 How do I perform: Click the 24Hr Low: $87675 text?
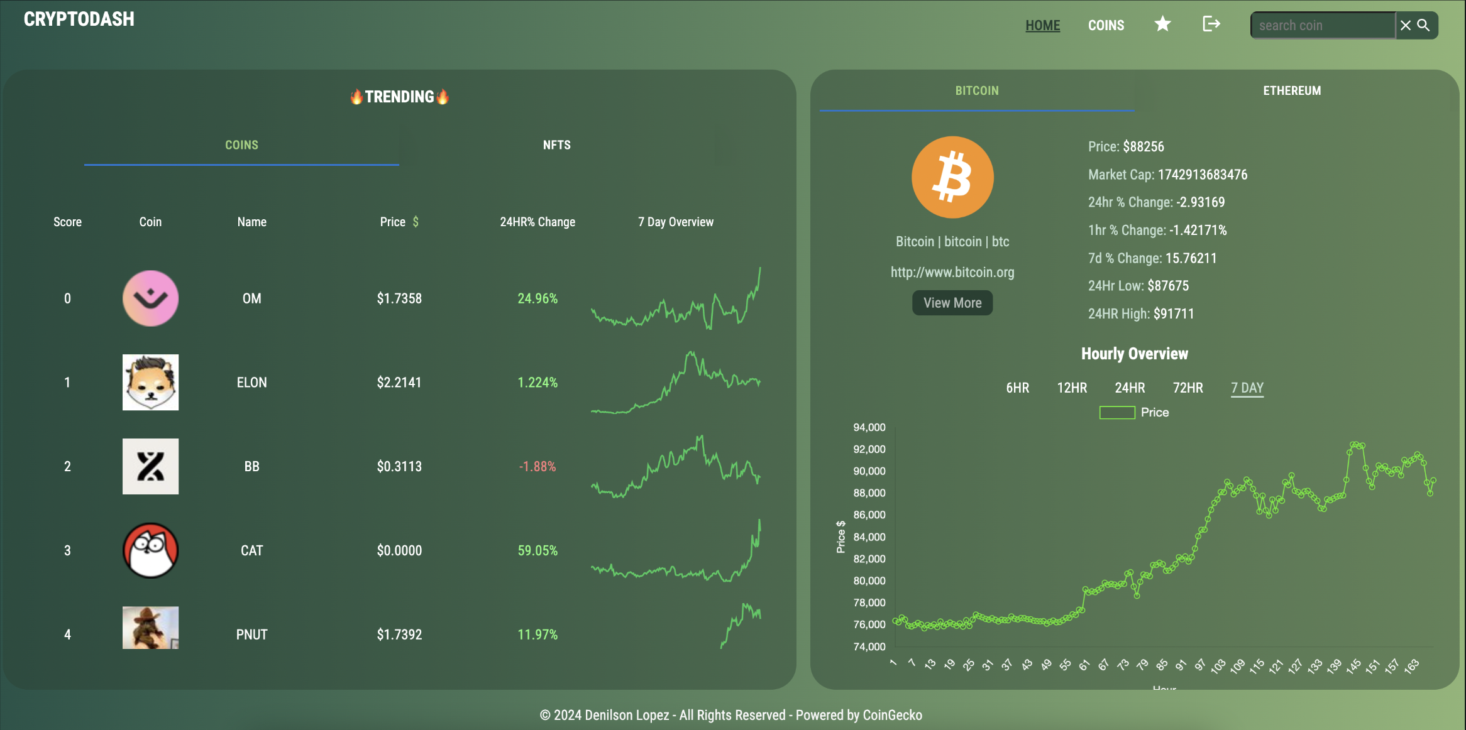click(x=1138, y=286)
